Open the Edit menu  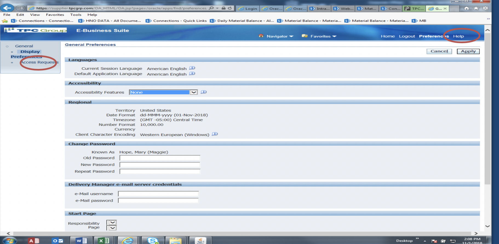coord(20,15)
